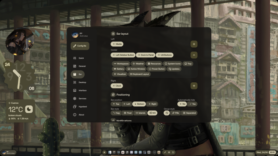Click the Cuenca 12°C weather widget

tap(21, 111)
